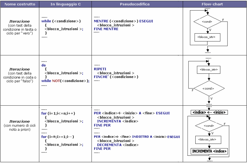Select the "do" keyword in the C code
Screen dimensions: 247x163
43,65
